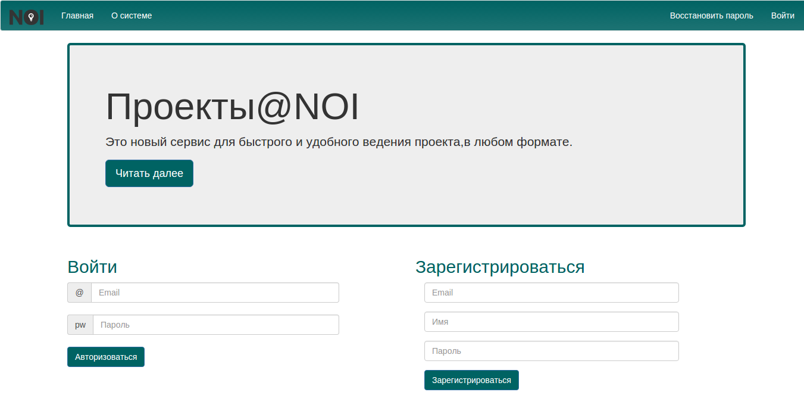Click the pw addon beside password field
Viewport: 804px width, 395px height.
pyautogui.click(x=80, y=325)
